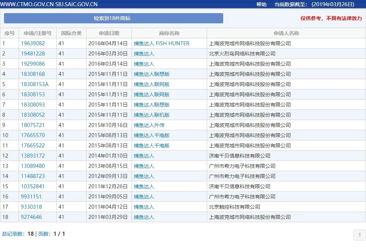The height and width of the screenshot is (251, 366).
Task: Open registration number 18308168
Action: point(33,74)
